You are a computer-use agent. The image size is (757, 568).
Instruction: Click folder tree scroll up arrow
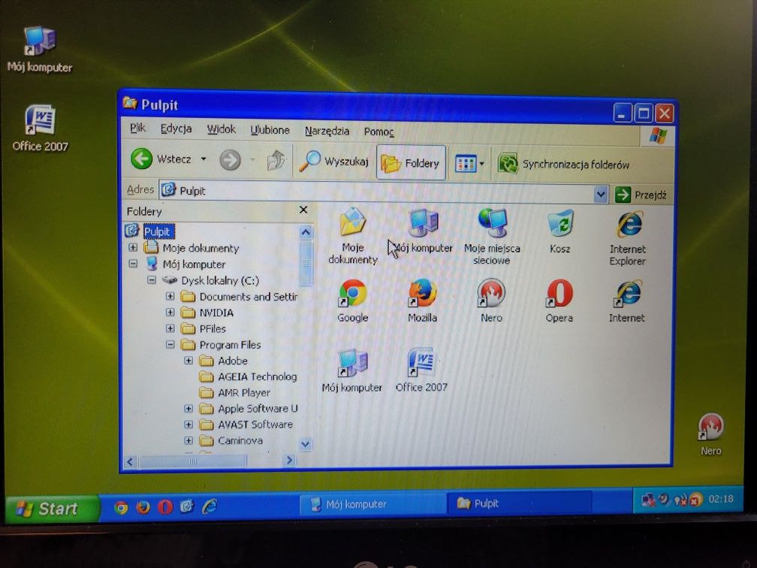pos(305,233)
